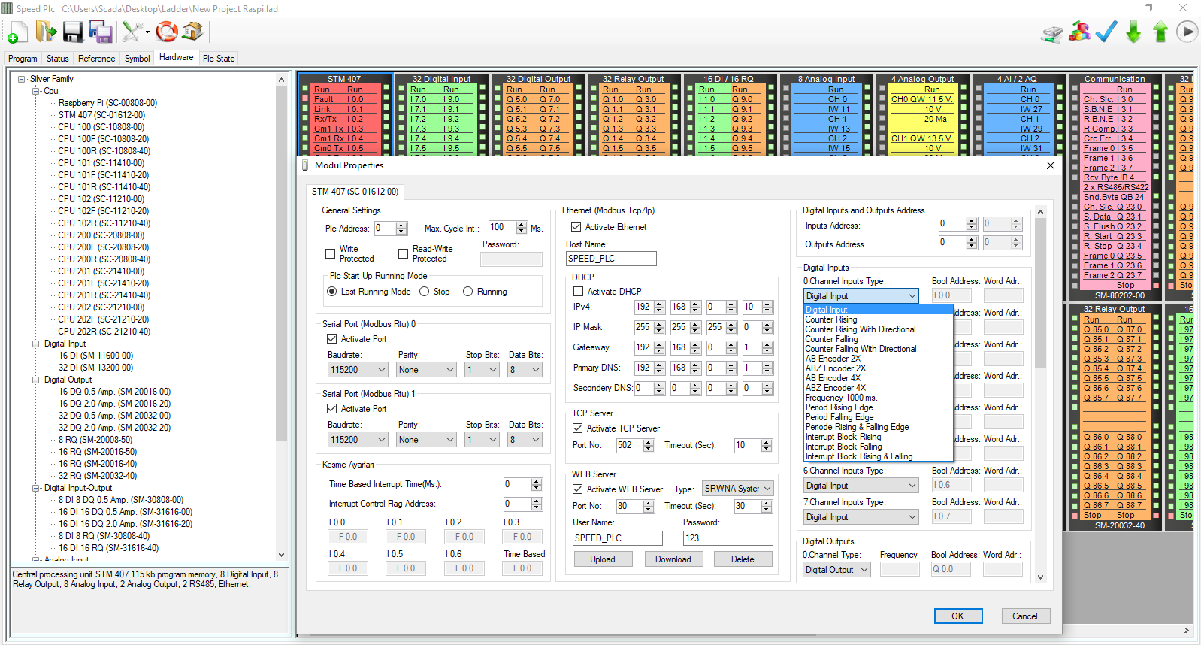Viewport: 1201px width, 645px height.
Task: Click the green down arrow download icon
Action: (1133, 32)
